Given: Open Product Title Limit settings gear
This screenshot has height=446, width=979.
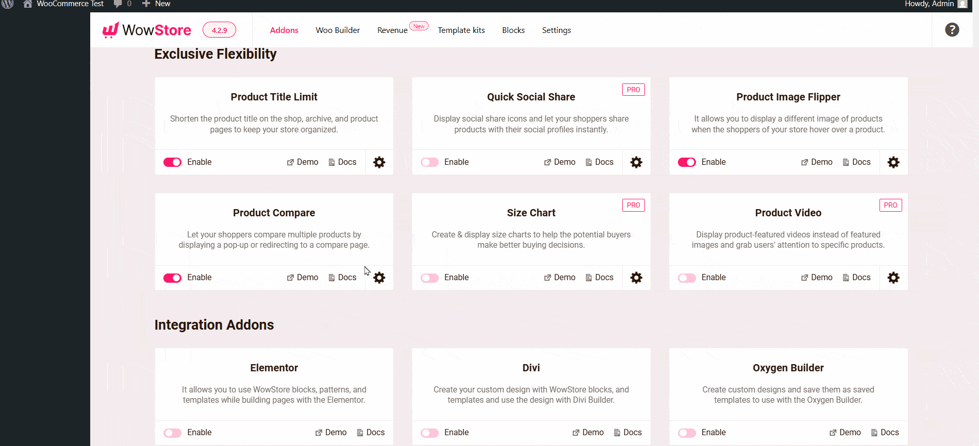Looking at the screenshot, I should (x=379, y=162).
